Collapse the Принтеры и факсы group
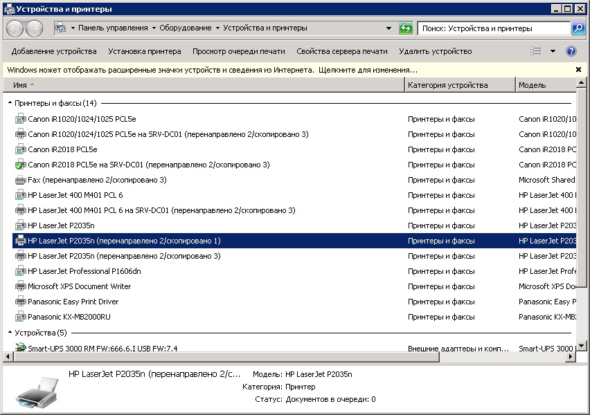The height and width of the screenshot is (415, 590). pyautogui.click(x=10, y=103)
